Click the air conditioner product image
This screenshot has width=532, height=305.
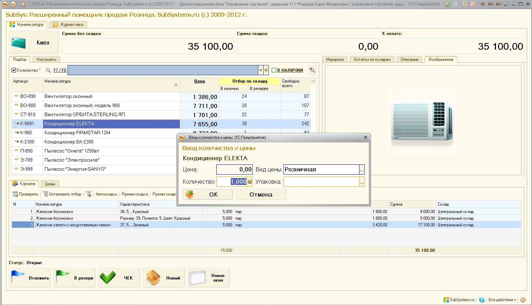click(x=422, y=121)
